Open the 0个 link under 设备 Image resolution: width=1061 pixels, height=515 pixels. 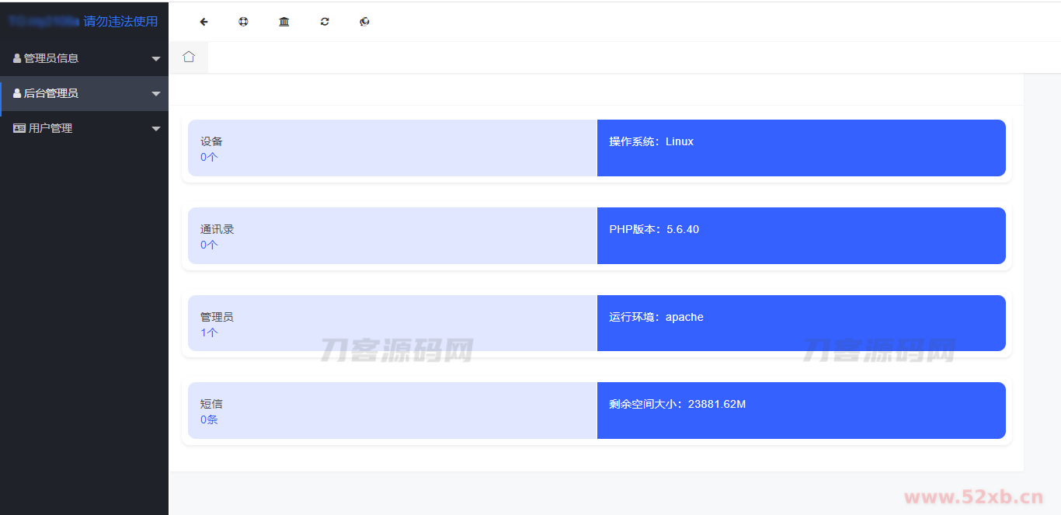point(208,157)
